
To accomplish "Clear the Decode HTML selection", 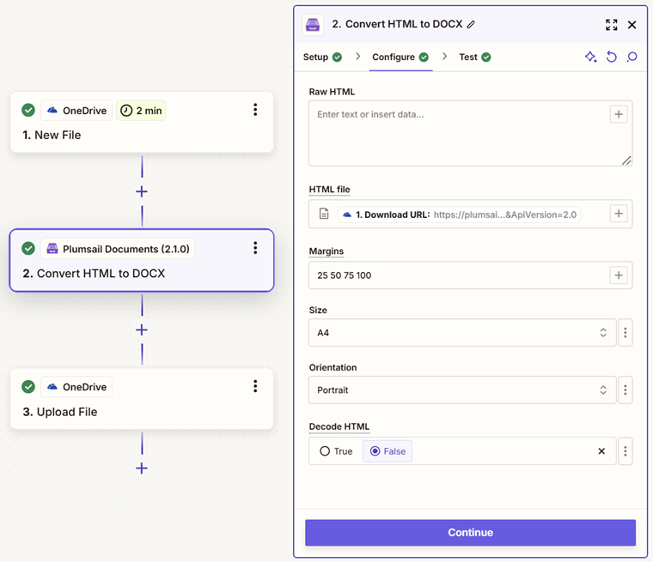I will (601, 451).
